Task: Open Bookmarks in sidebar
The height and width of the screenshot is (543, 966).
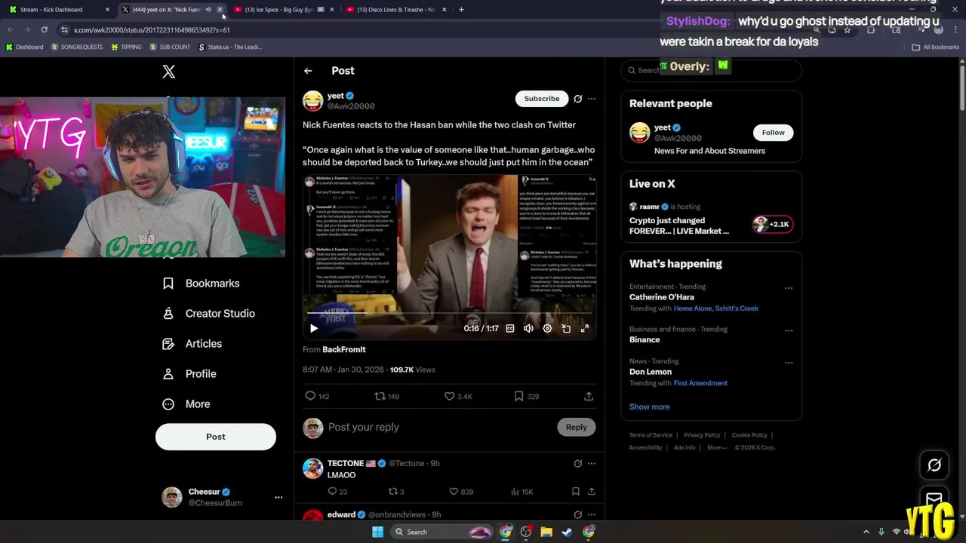Action: click(x=202, y=284)
